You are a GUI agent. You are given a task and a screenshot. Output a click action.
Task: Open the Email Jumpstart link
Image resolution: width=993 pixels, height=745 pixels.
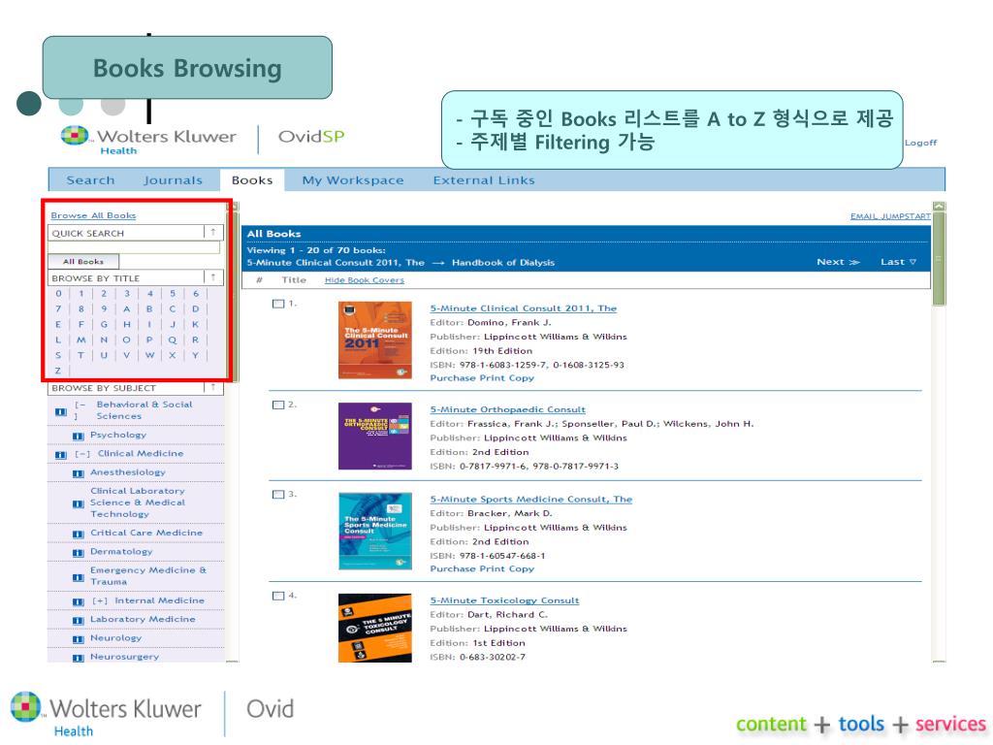click(890, 216)
